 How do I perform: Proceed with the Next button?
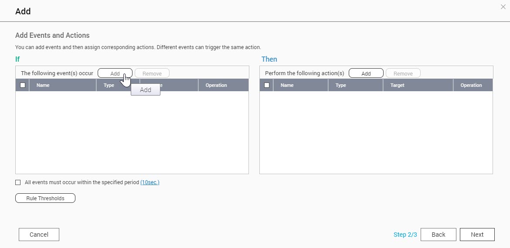[477, 235]
